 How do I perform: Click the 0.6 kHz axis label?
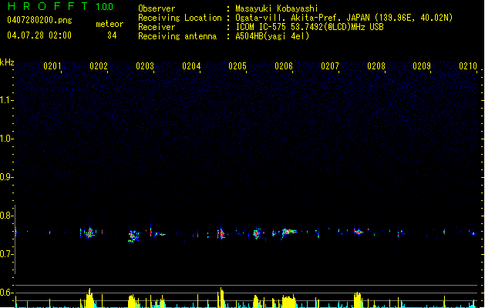pos(7,293)
